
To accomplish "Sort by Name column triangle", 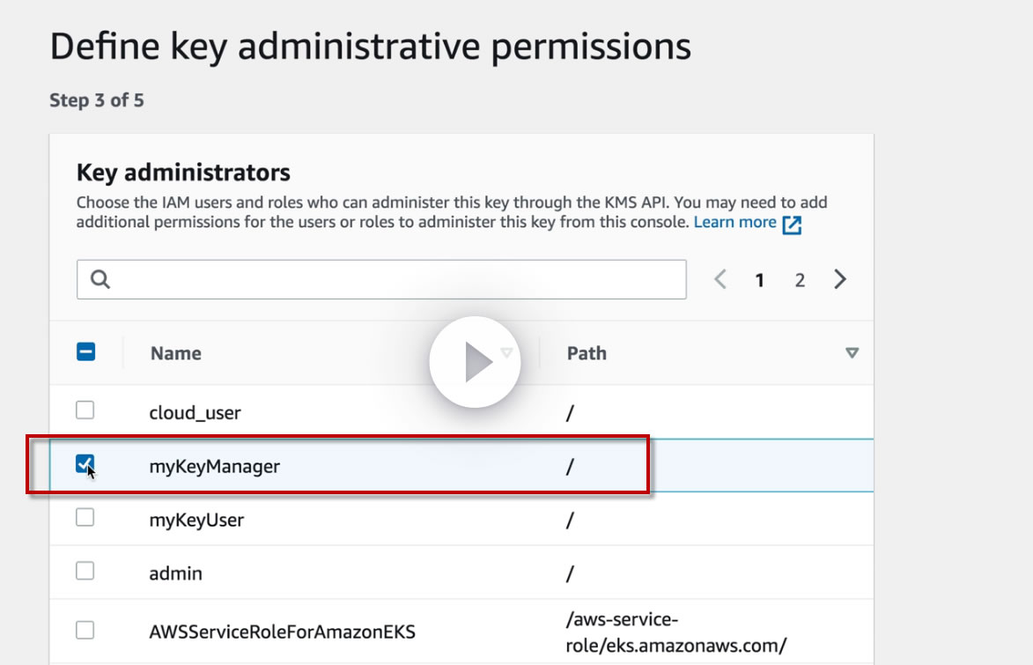I will point(506,353).
